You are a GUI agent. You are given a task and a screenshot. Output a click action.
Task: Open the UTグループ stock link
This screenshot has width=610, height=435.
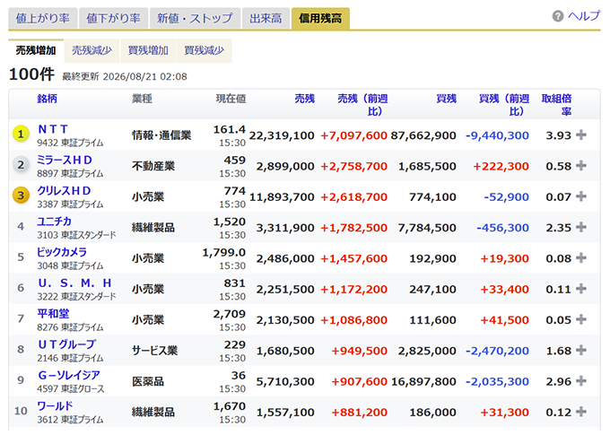pyautogui.click(x=66, y=344)
